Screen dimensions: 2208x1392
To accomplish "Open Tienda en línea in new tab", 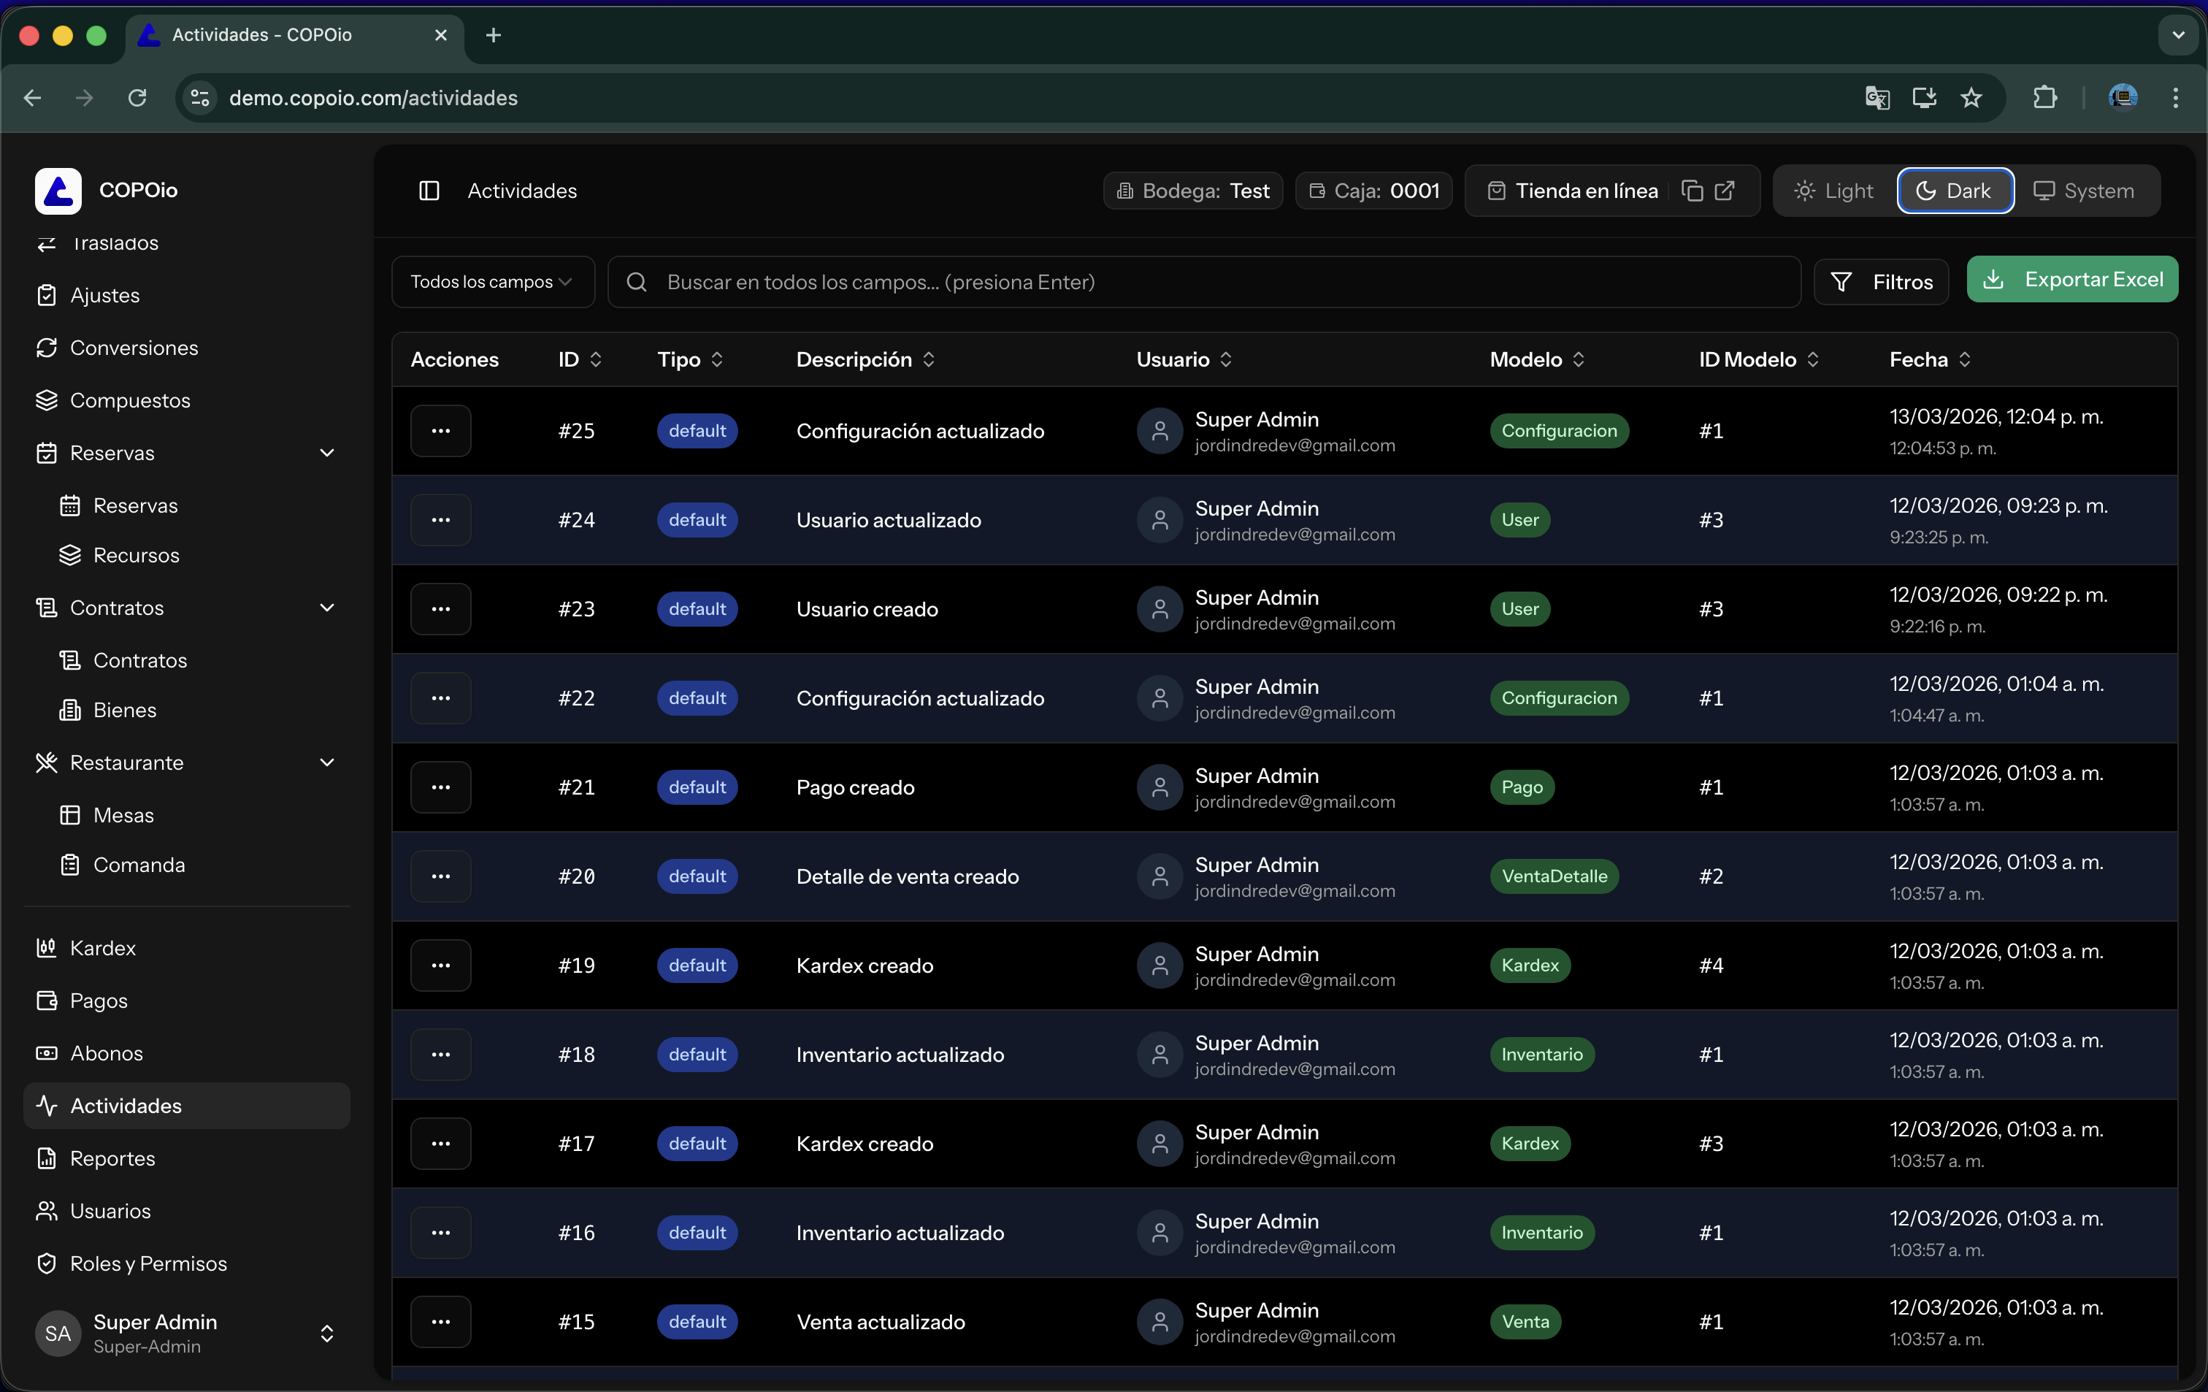I will [x=1725, y=191].
